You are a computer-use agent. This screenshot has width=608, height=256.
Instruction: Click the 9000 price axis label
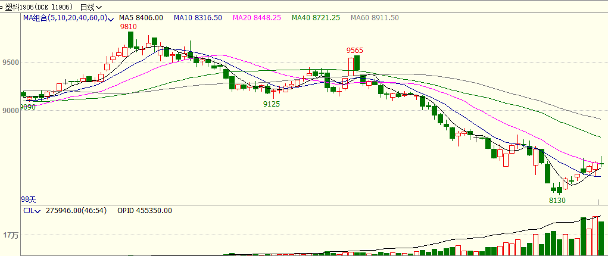(10, 111)
